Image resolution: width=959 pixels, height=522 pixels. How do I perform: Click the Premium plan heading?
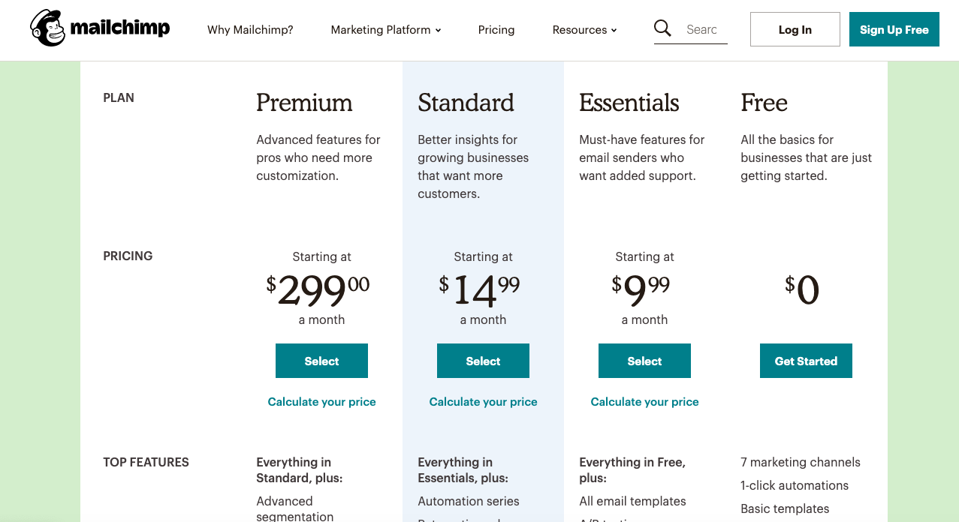(x=304, y=103)
